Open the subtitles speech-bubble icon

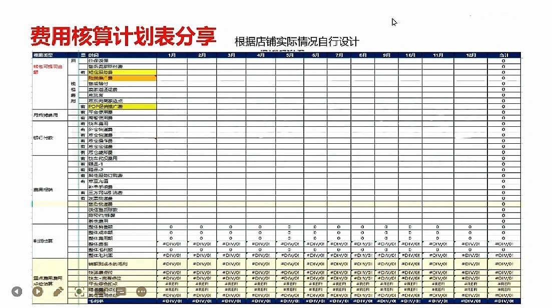[121, 292]
